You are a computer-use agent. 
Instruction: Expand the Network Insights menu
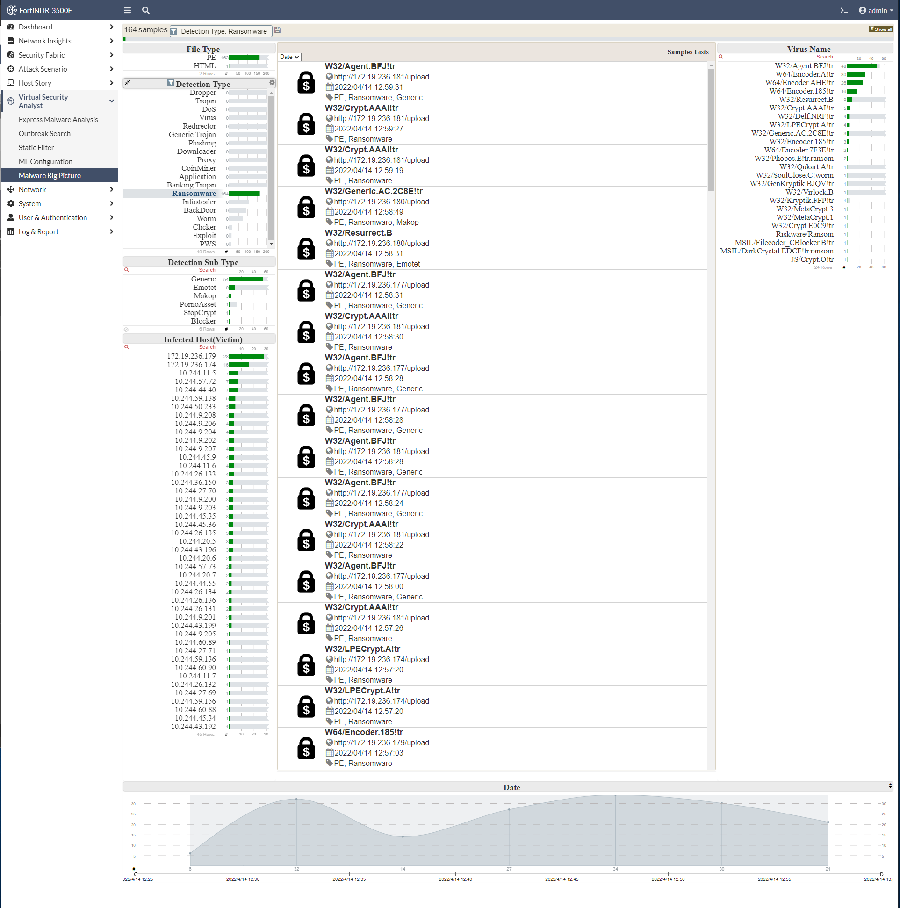45,41
